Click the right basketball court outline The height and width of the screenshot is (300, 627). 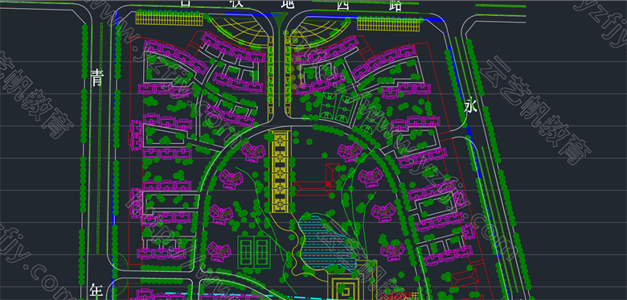pos(344,107)
